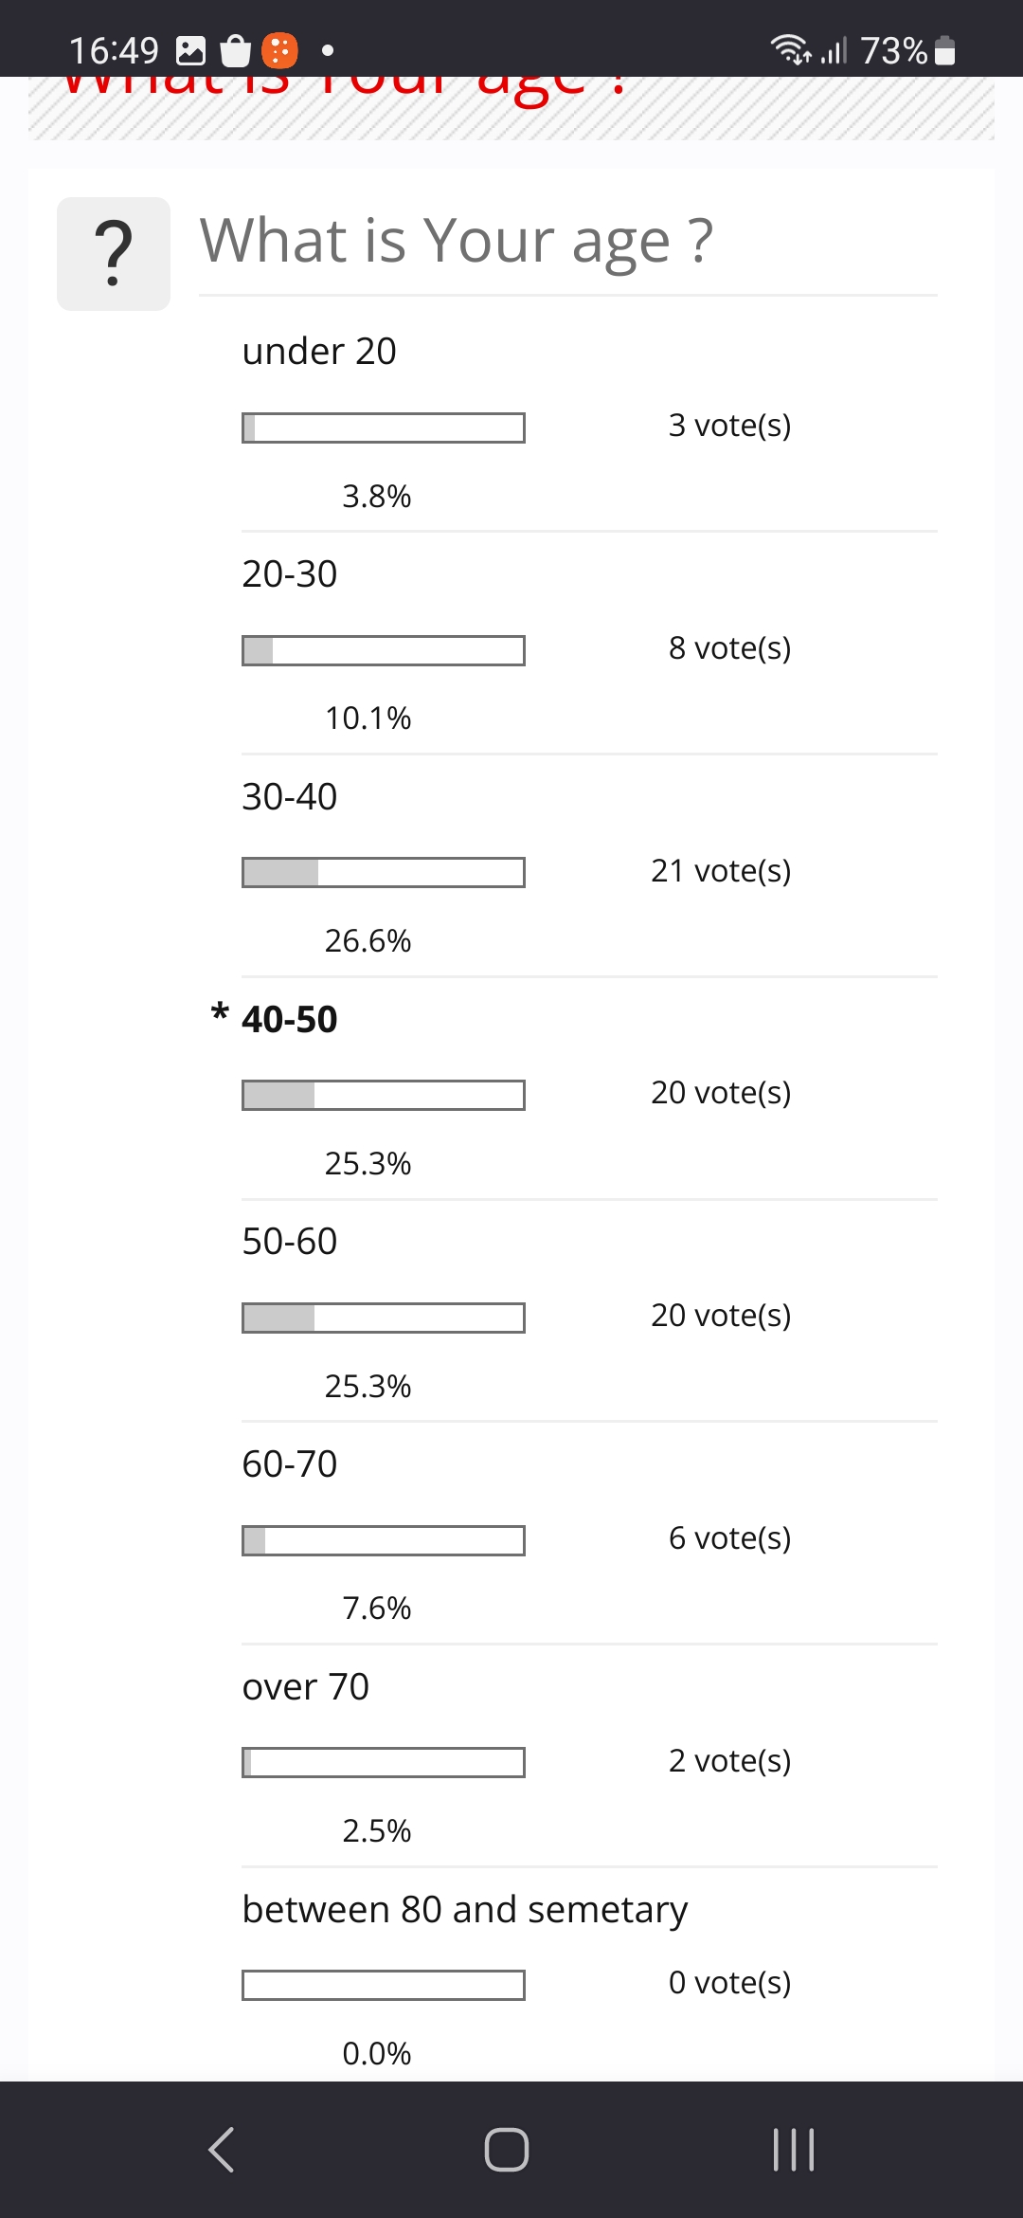Click the 'What is Your age ?' poll heading
This screenshot has width=1023, height=2218.
(456, 241)
